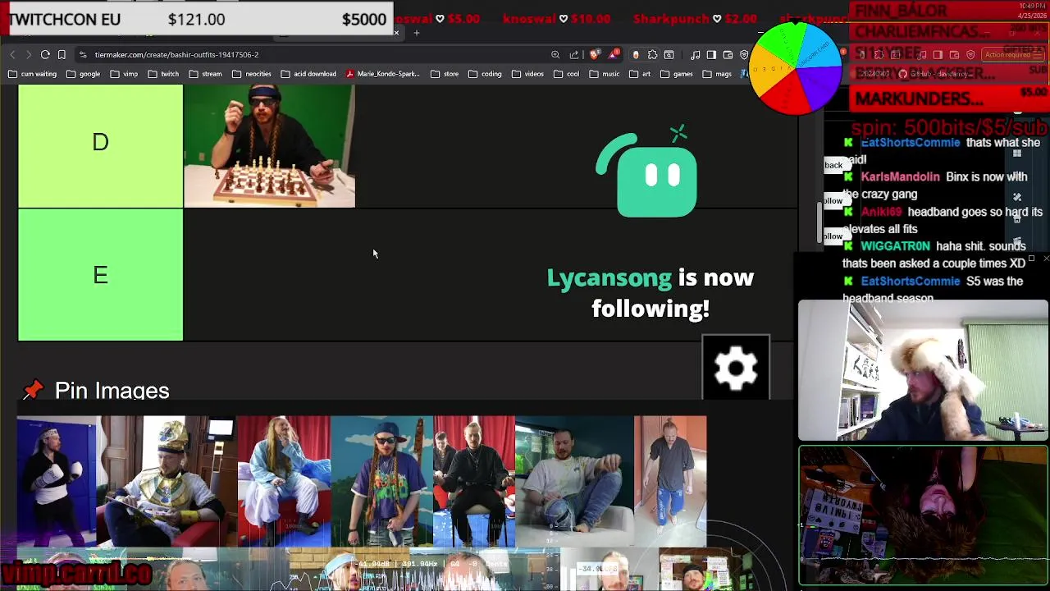Select the blue robe red couch thumbnail
The height and width of the screenshot is (591, 1050).
click(x=284, y=481)
